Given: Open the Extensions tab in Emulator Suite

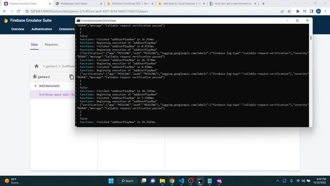Looking at the screenshot, I should tap(67, 29).
